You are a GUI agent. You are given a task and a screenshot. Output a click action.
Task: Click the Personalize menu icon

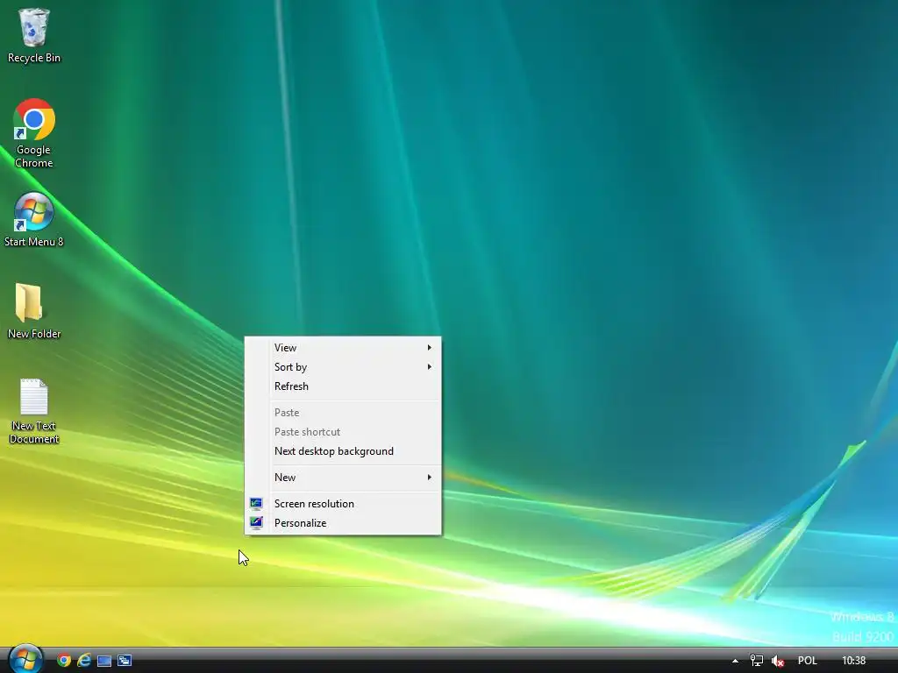[x=256, y=523]
